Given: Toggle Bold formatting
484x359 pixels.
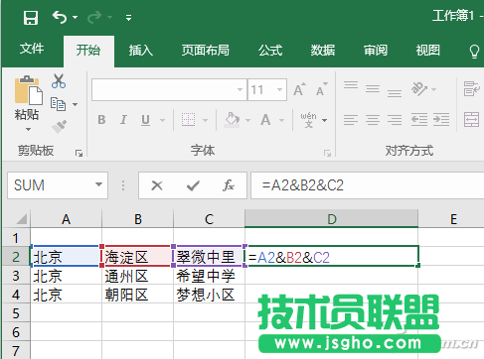Looking at the screenshot, I should point(101,120).
